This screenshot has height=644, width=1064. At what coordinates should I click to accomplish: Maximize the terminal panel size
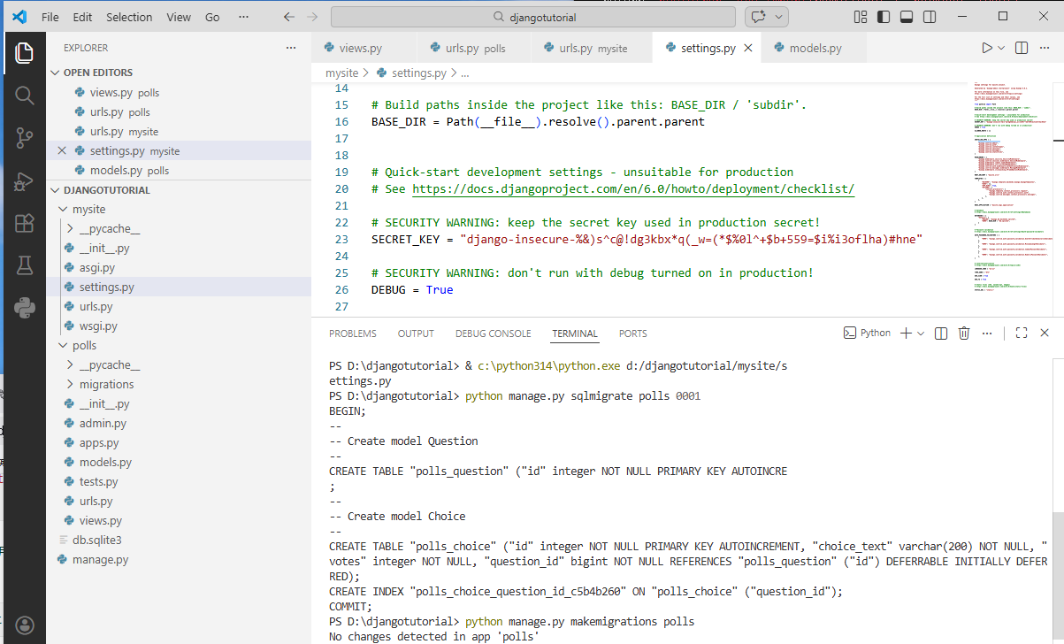pos(1022,333)
